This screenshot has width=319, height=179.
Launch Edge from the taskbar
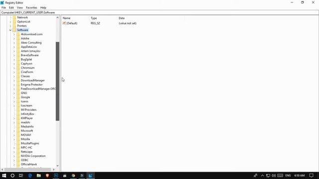(30, 176)
